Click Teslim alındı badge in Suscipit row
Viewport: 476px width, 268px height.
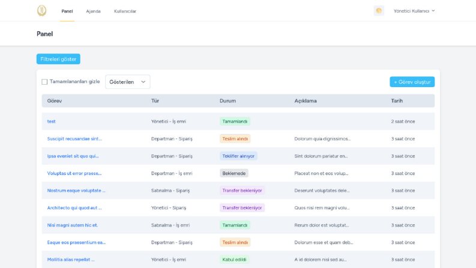[235, 139]
